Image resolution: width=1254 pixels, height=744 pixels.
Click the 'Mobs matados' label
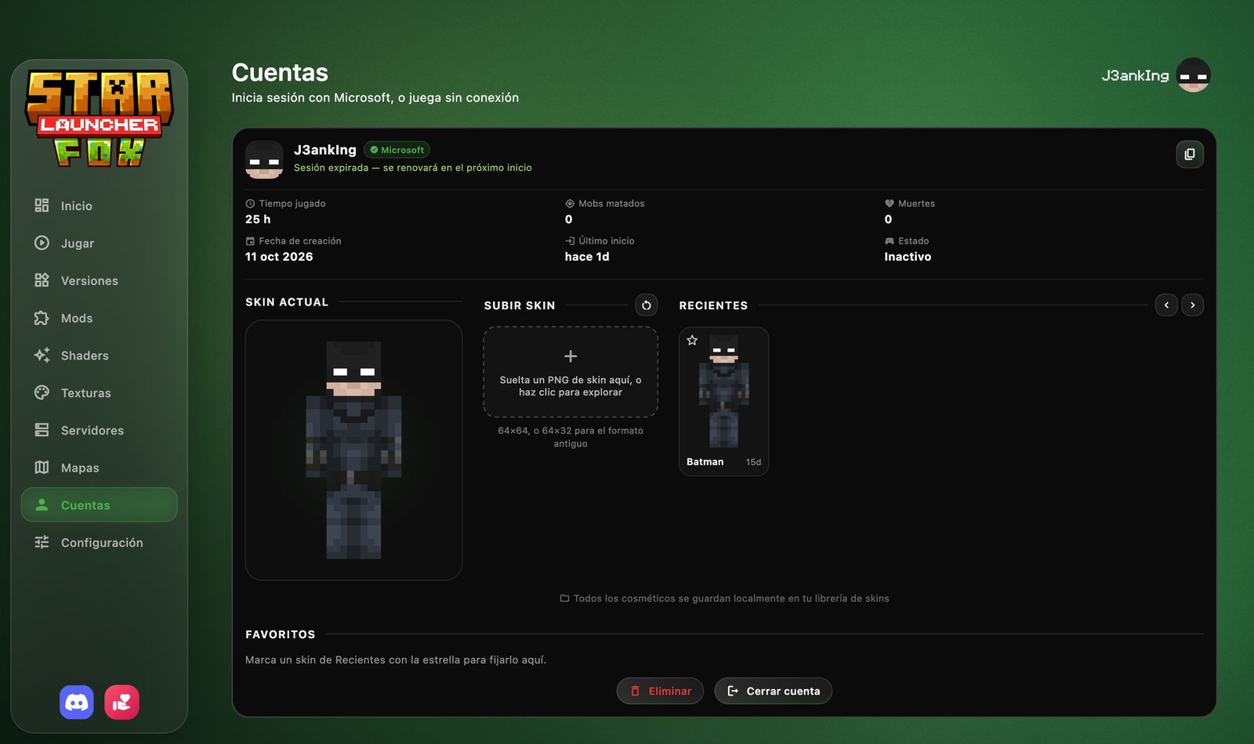point(611,204)
